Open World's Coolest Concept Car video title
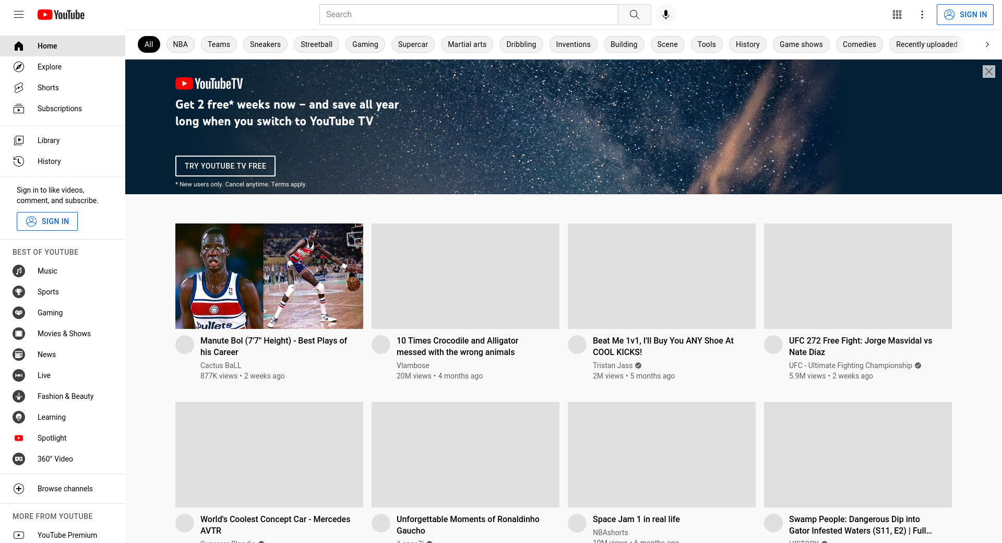Image resolution: width=1002 pixels, height=543 pixels. 275,525
